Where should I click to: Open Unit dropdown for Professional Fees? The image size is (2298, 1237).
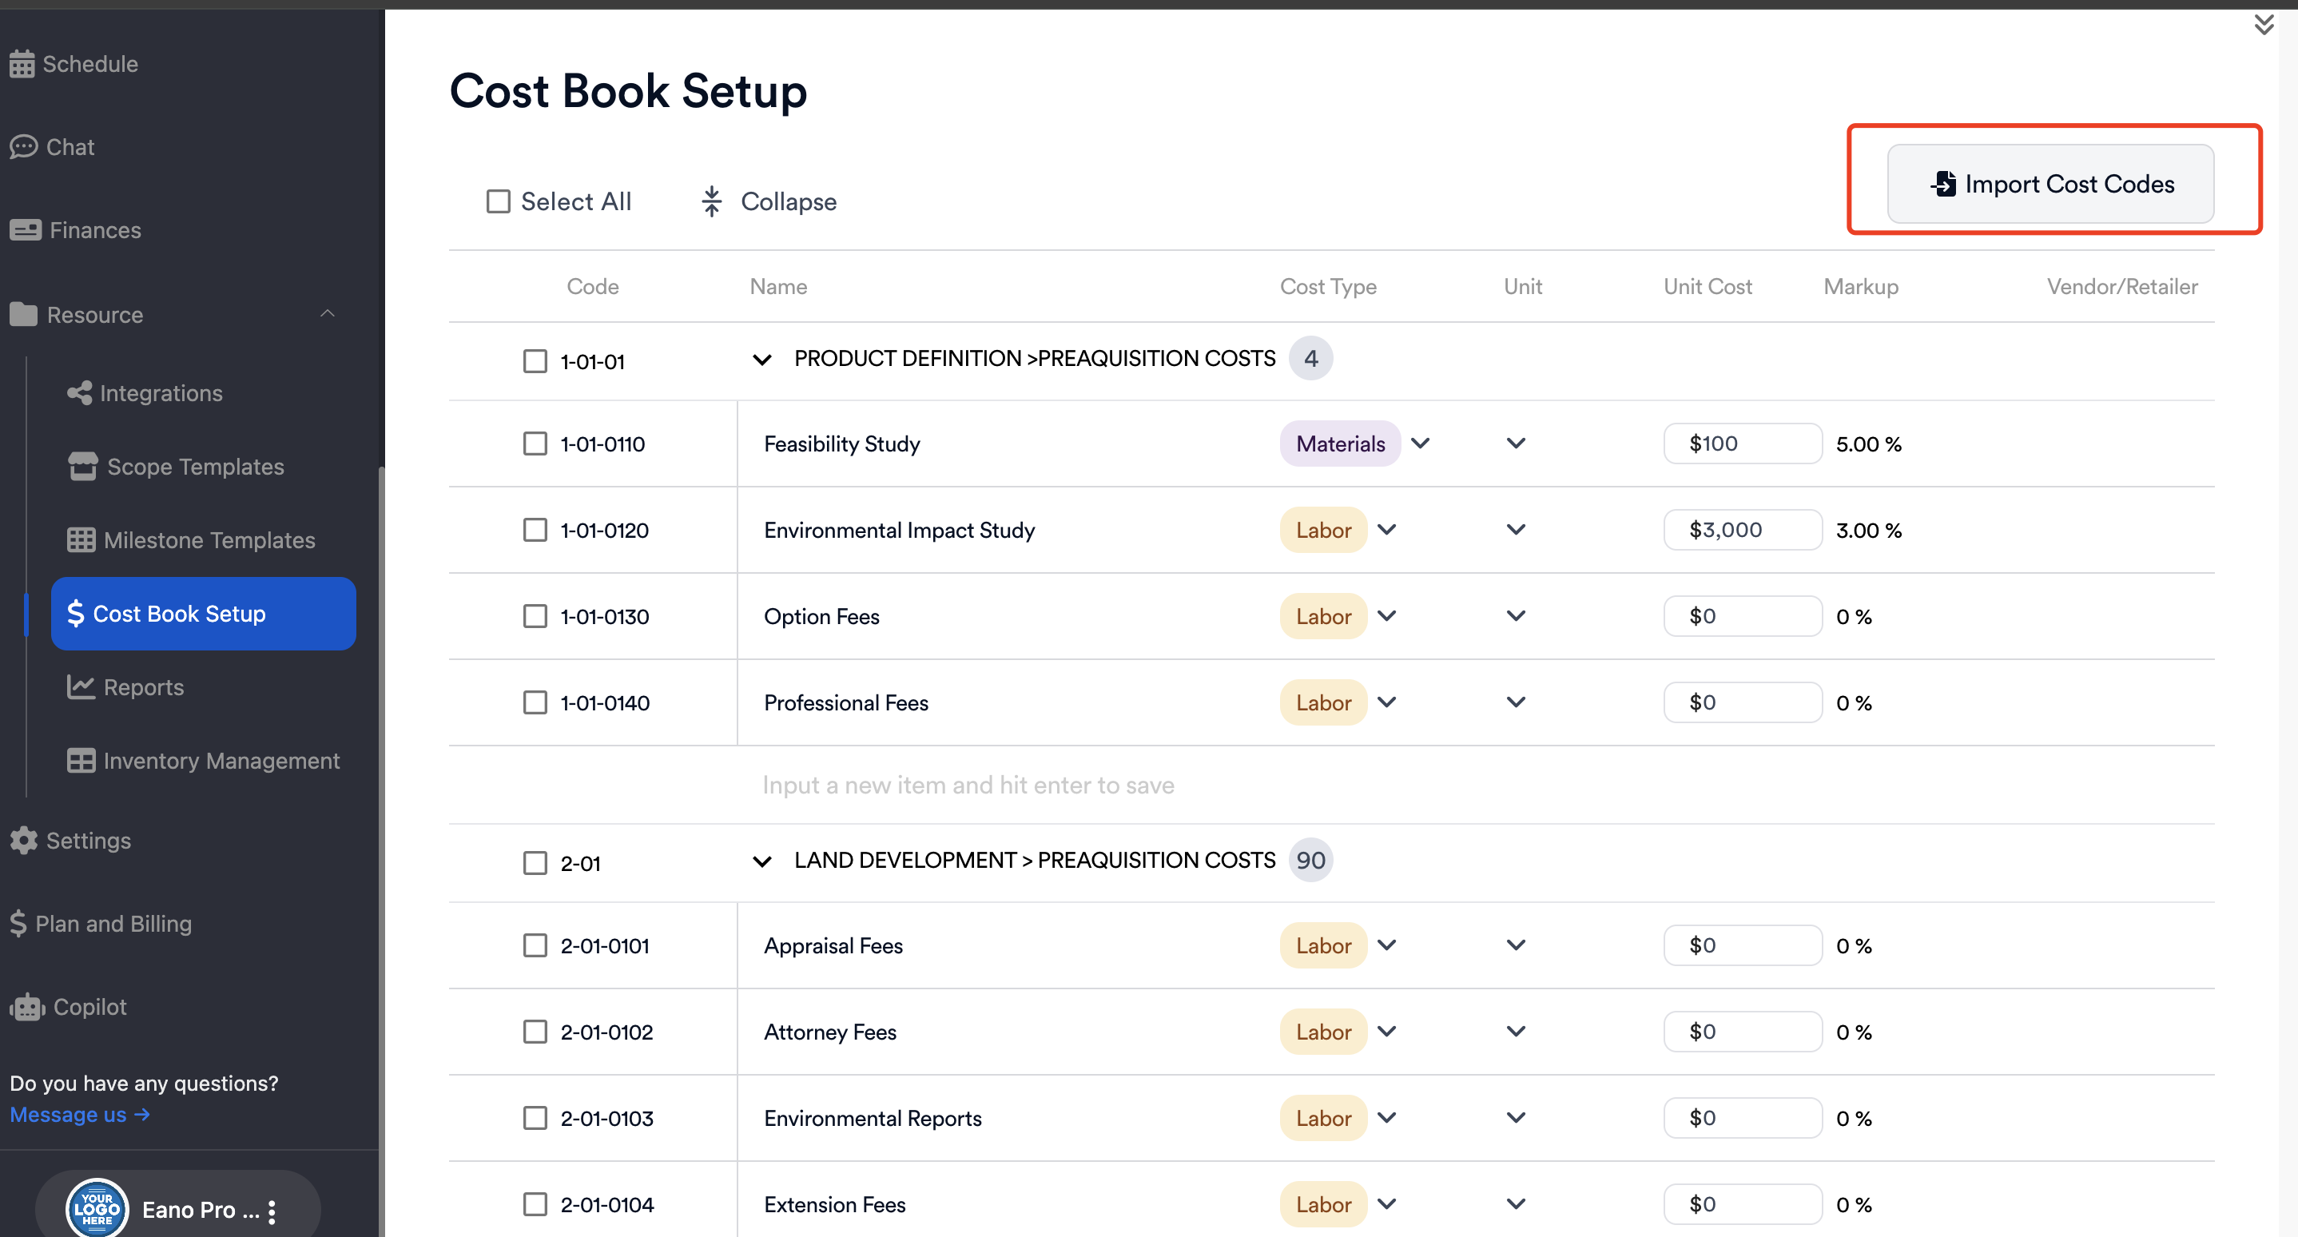[x=1516, y=702]
